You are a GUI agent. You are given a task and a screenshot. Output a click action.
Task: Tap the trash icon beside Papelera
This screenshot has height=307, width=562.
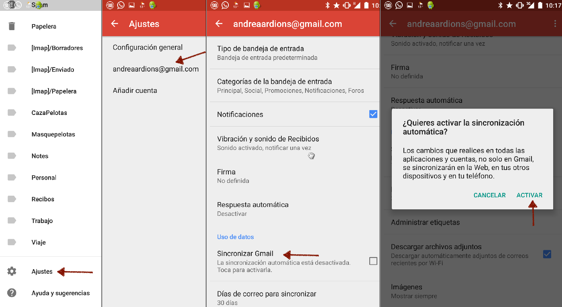click(x=11, y=26)
